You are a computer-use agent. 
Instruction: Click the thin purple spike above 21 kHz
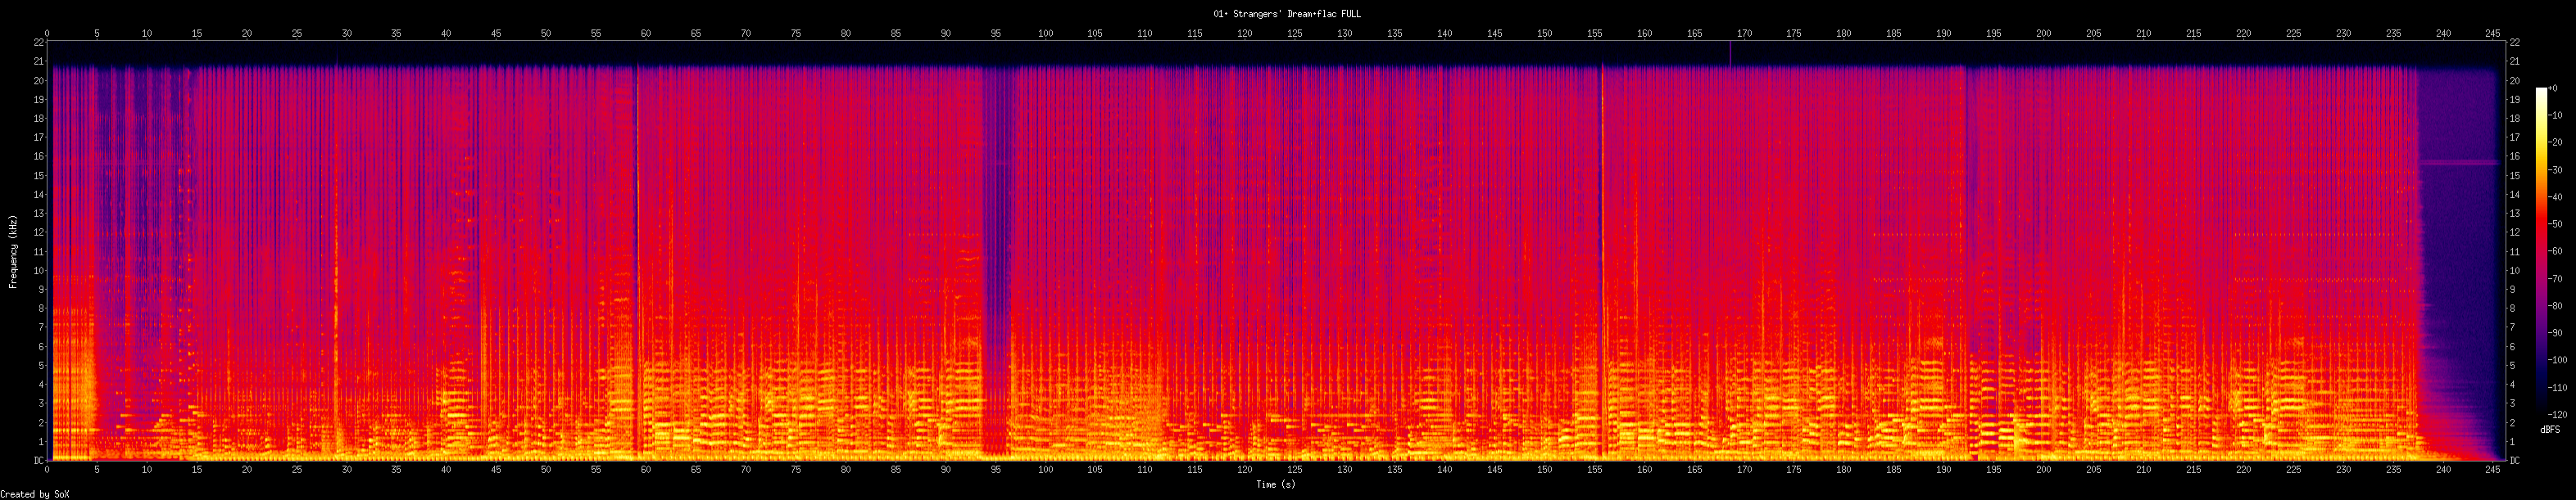pyautogui.click(x=1730, y=54)
